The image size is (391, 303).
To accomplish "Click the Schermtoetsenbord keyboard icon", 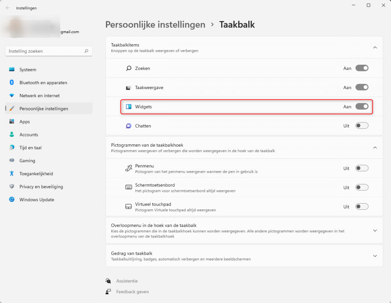I will (129, 188).
